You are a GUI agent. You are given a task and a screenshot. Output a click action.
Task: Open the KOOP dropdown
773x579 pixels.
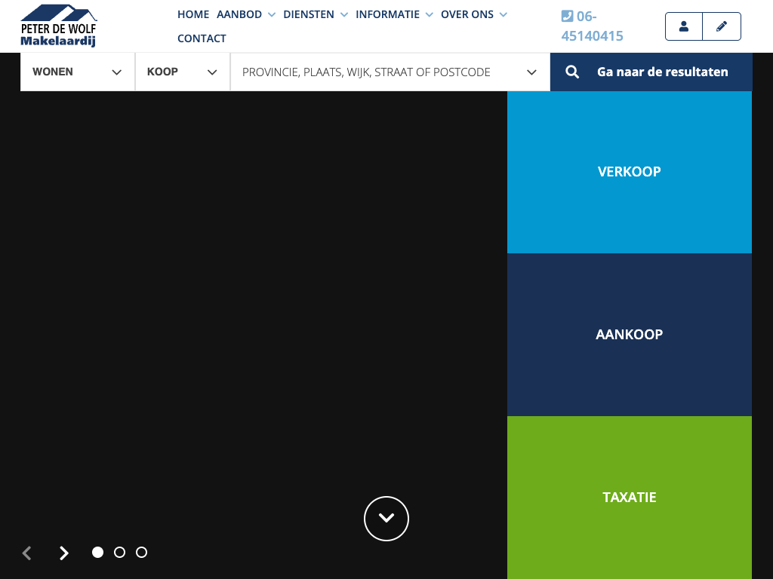click(182, 72)
